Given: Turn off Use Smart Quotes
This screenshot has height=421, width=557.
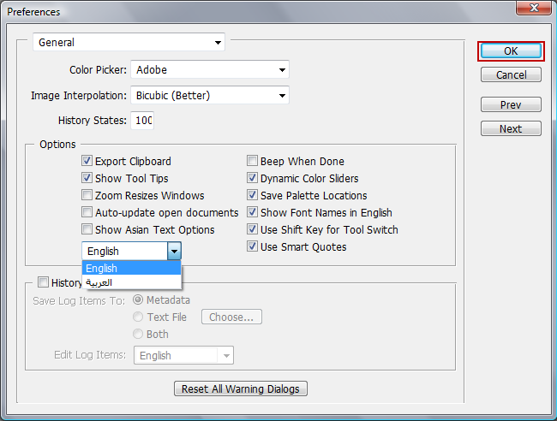Looking at the screenshot, I should (x=253, y=246).
